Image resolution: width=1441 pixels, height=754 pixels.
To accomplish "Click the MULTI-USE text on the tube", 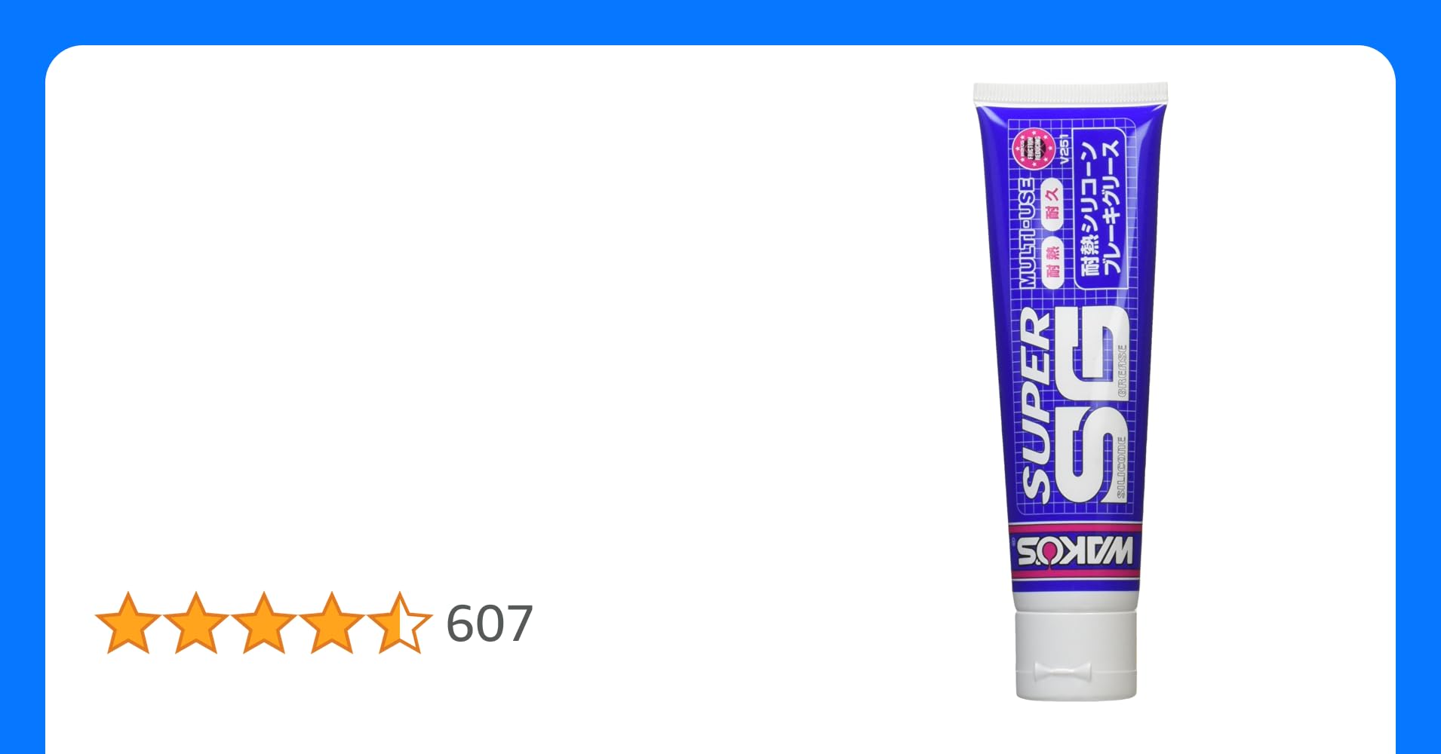I will 1028,232.
